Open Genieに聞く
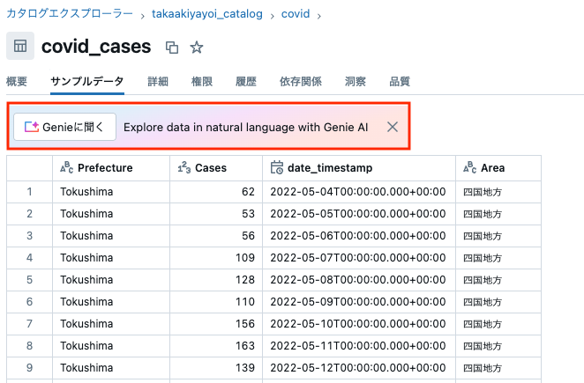 (x=64, y=127)
